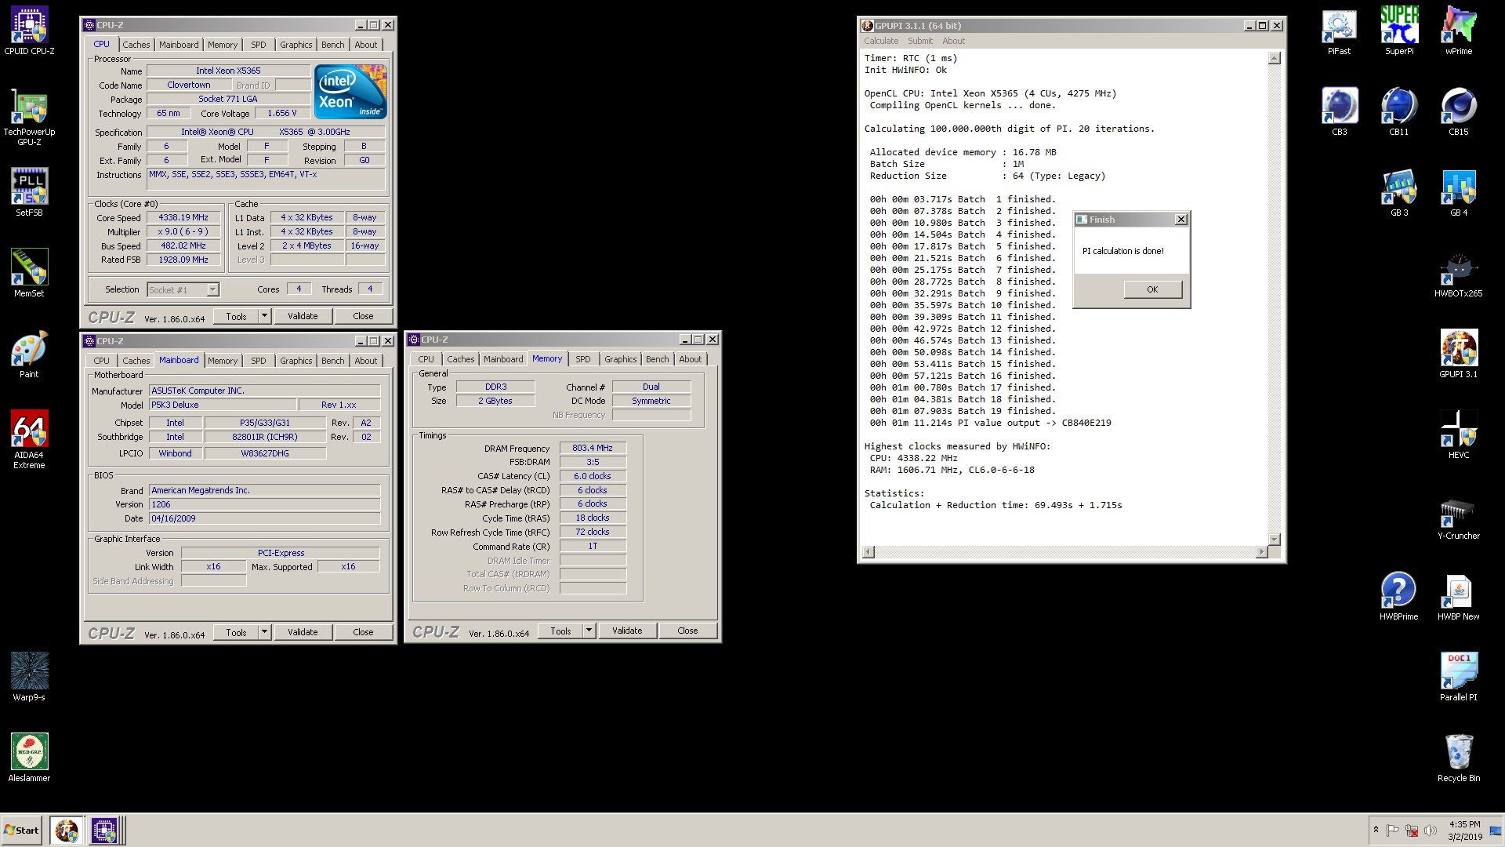Expand Tools dropdown arrow in Mainboard CPU-Z window

264,632
